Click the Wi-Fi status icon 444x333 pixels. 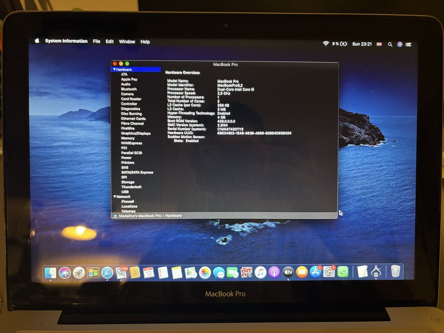tap(326, 44)
